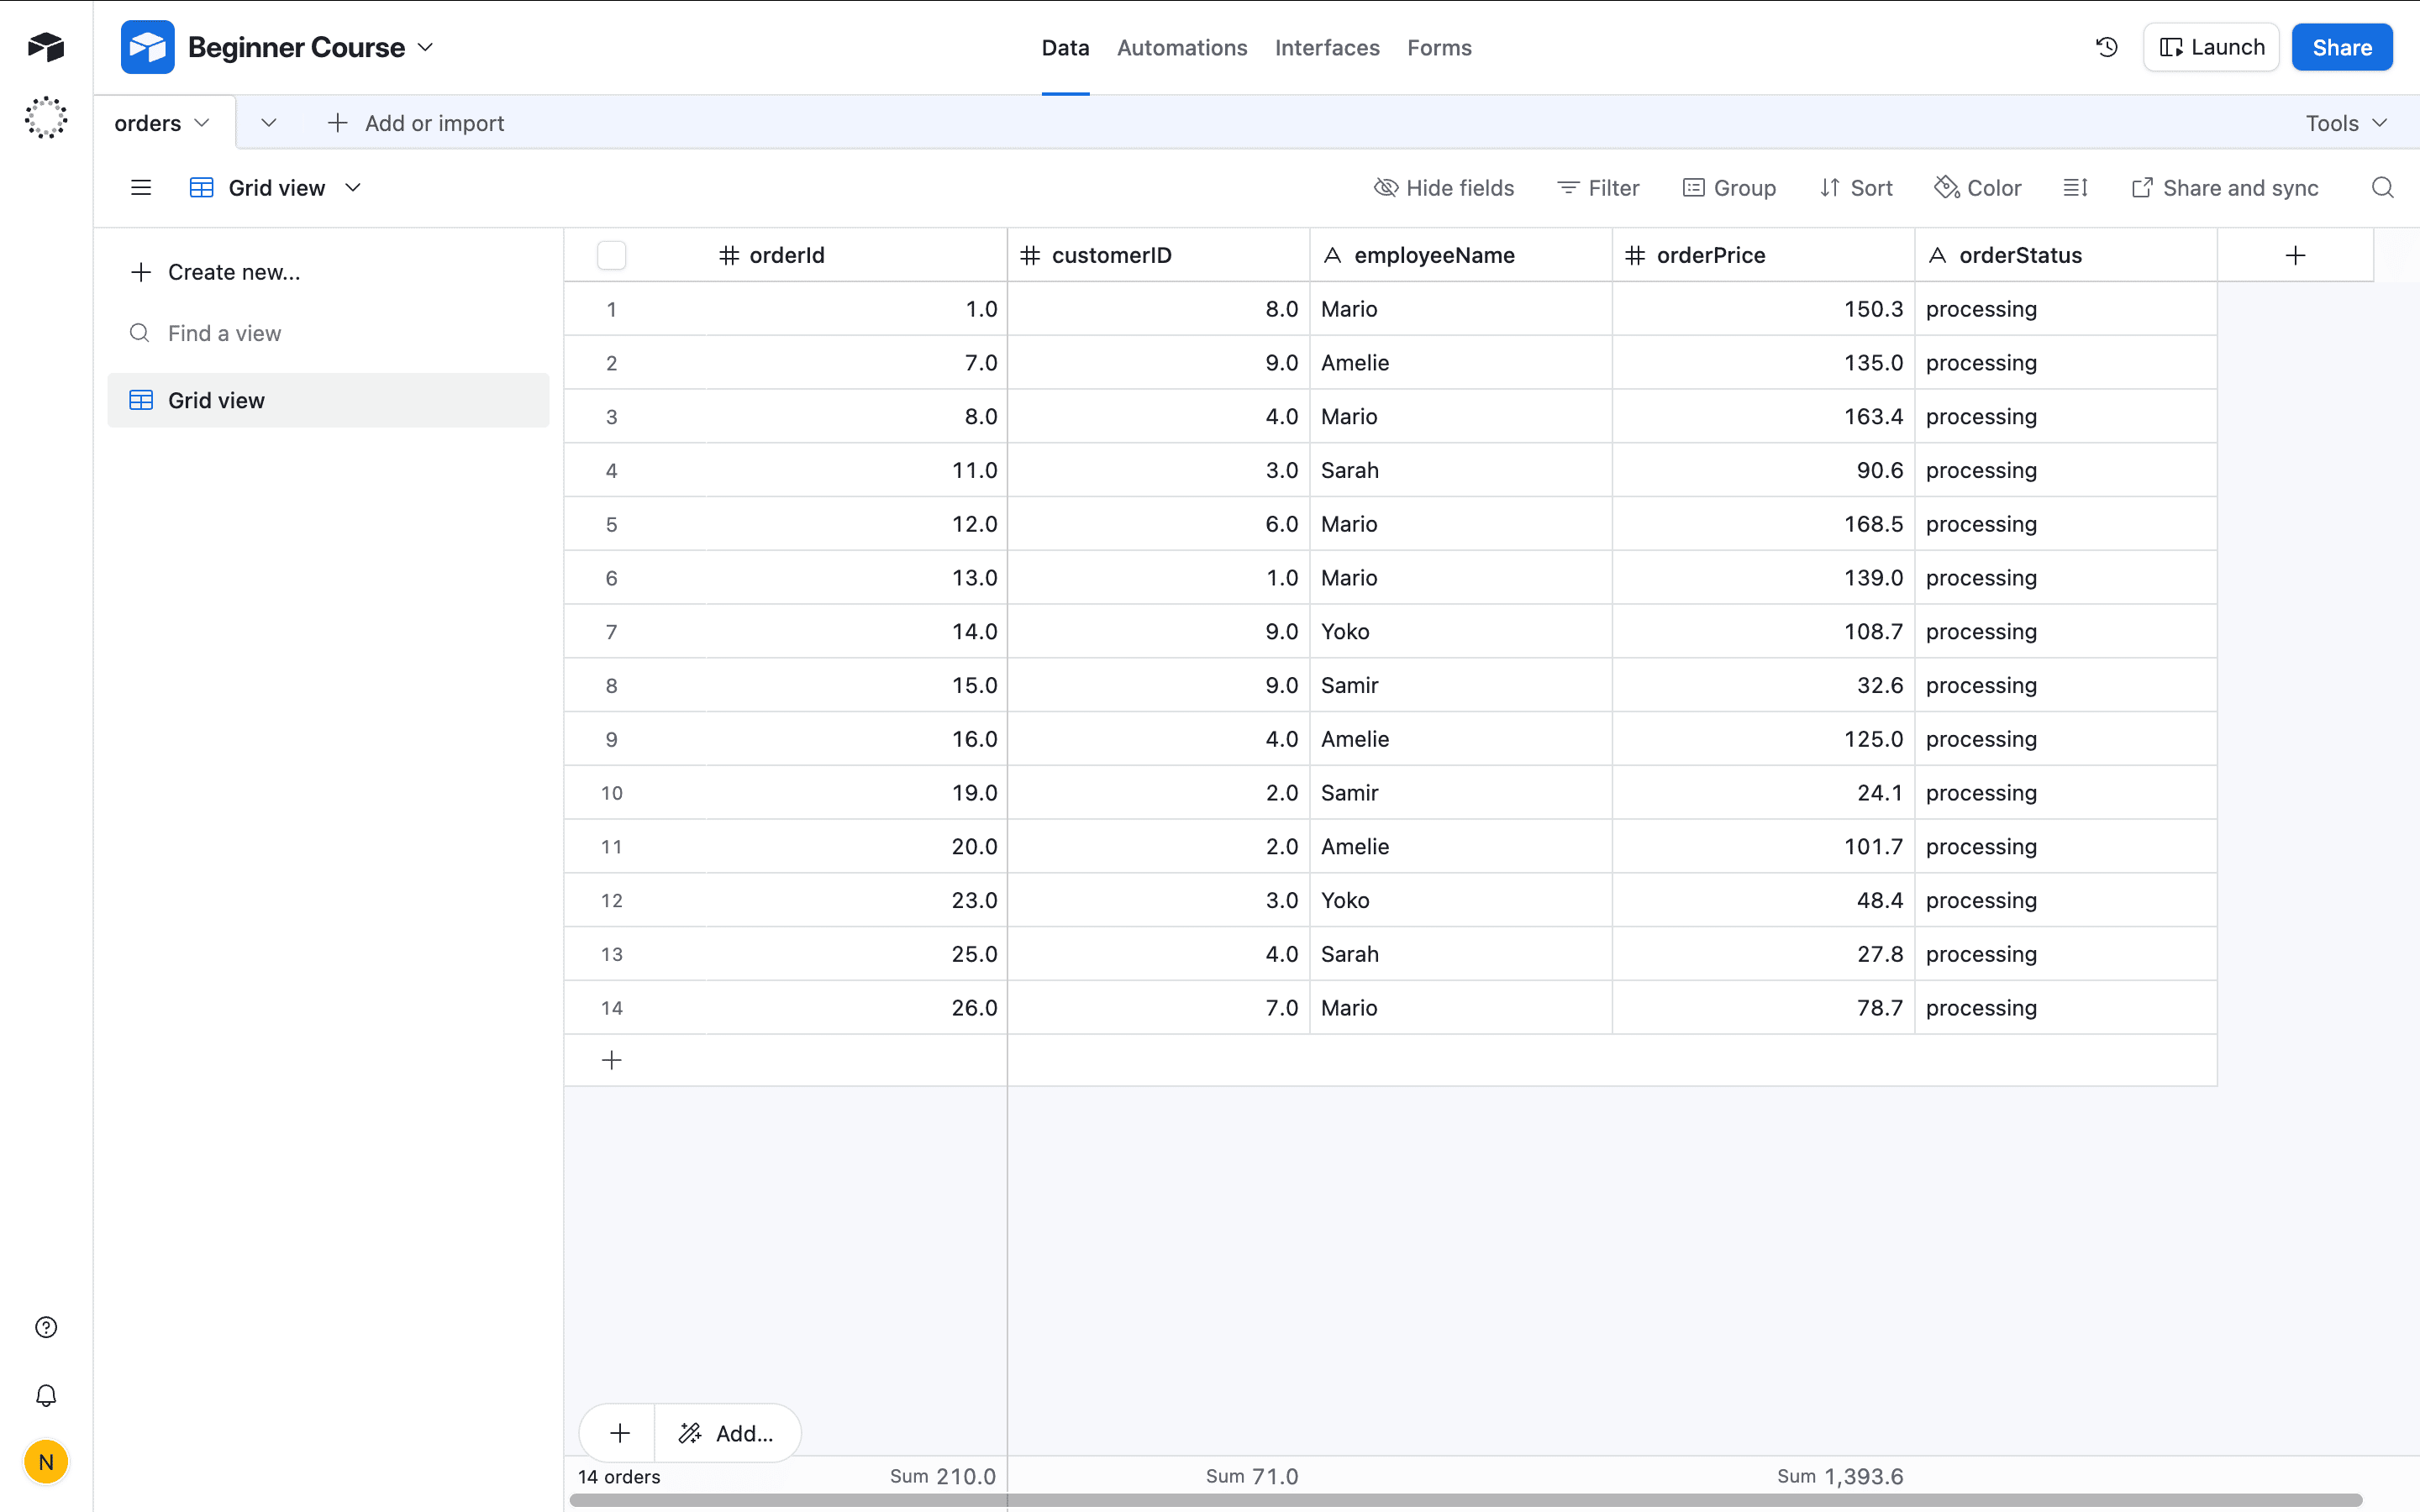Open base history clock icon

point(2107,47)
